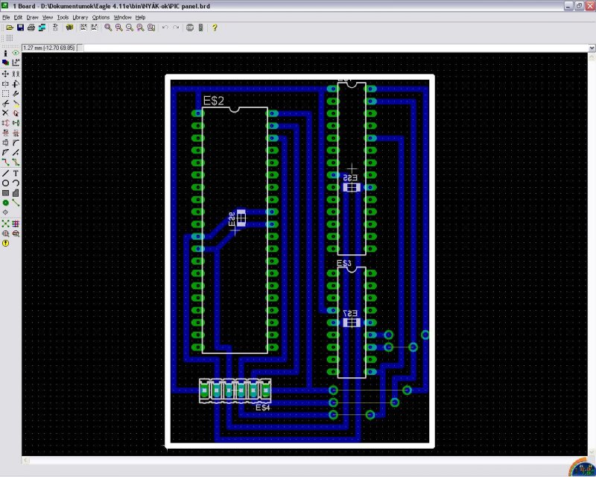Zoom in with the plus magnifier

[x=119, y=28]
